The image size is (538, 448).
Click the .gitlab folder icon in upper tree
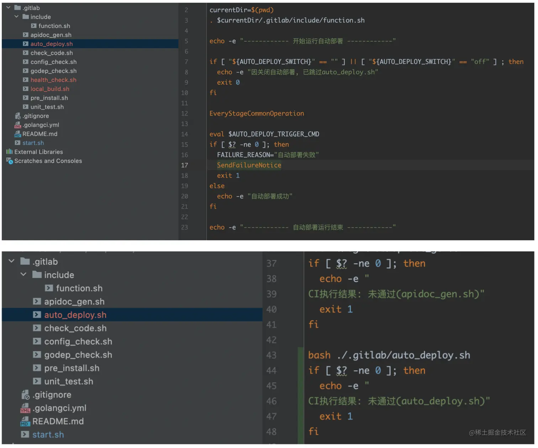point(17,7)
